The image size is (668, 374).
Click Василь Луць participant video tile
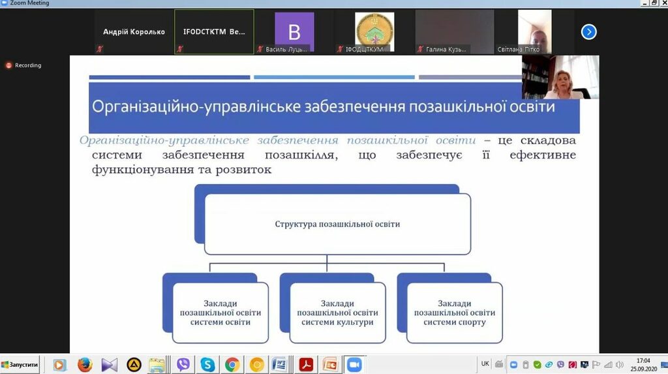point(294,31)
